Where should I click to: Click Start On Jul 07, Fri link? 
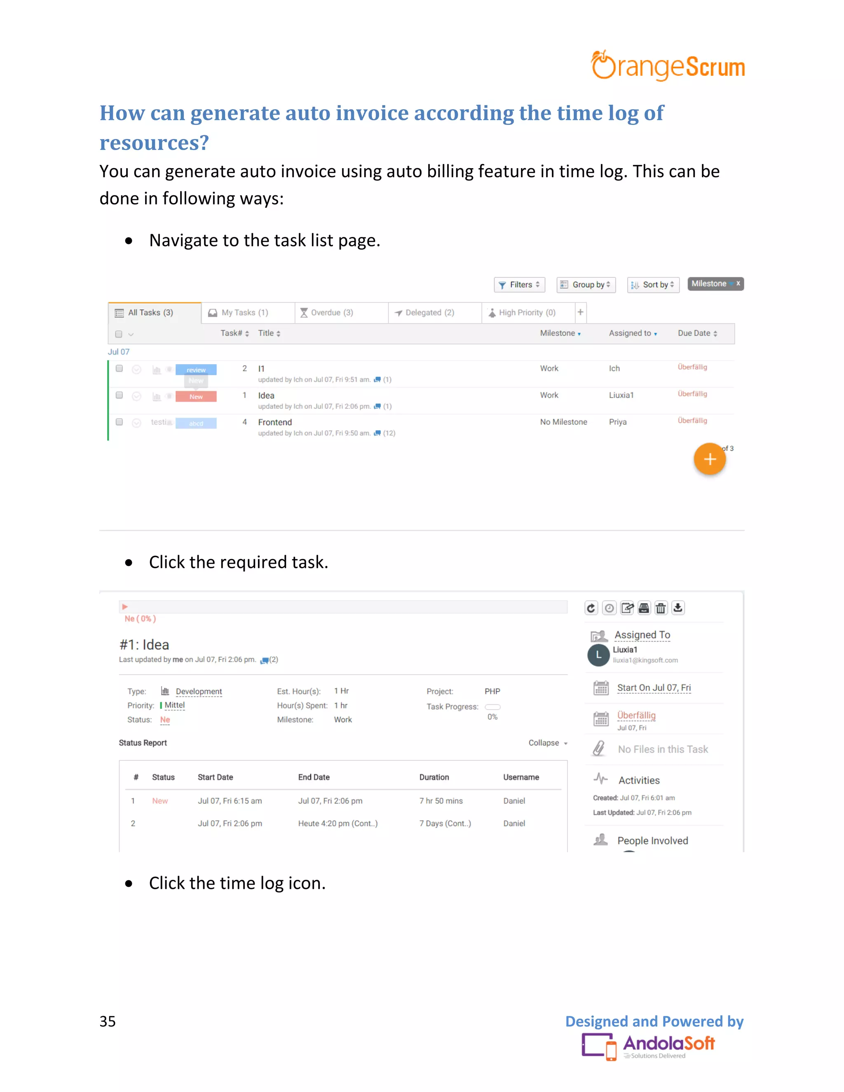coord(654,688)
